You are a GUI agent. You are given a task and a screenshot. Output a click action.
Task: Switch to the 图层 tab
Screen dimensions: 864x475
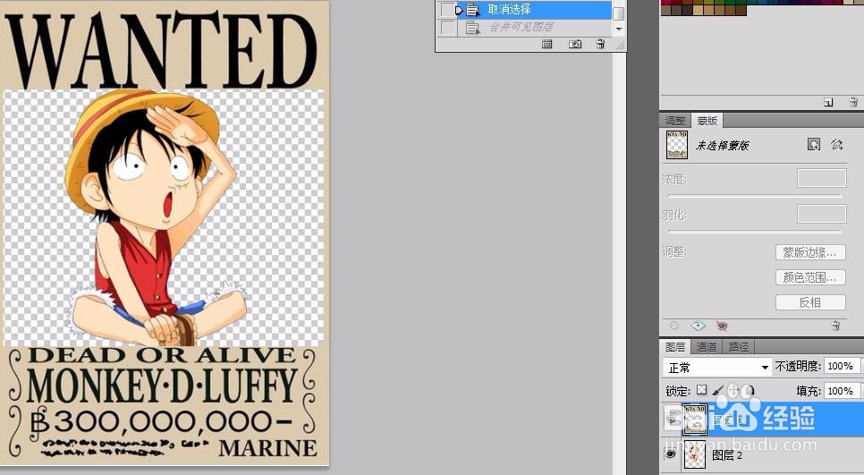point(675,346)
